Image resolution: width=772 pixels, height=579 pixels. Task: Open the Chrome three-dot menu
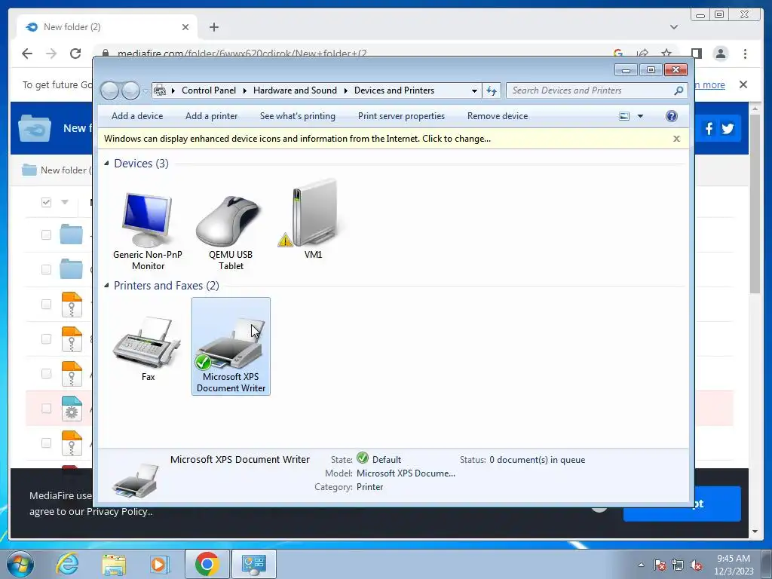point(745,54)
